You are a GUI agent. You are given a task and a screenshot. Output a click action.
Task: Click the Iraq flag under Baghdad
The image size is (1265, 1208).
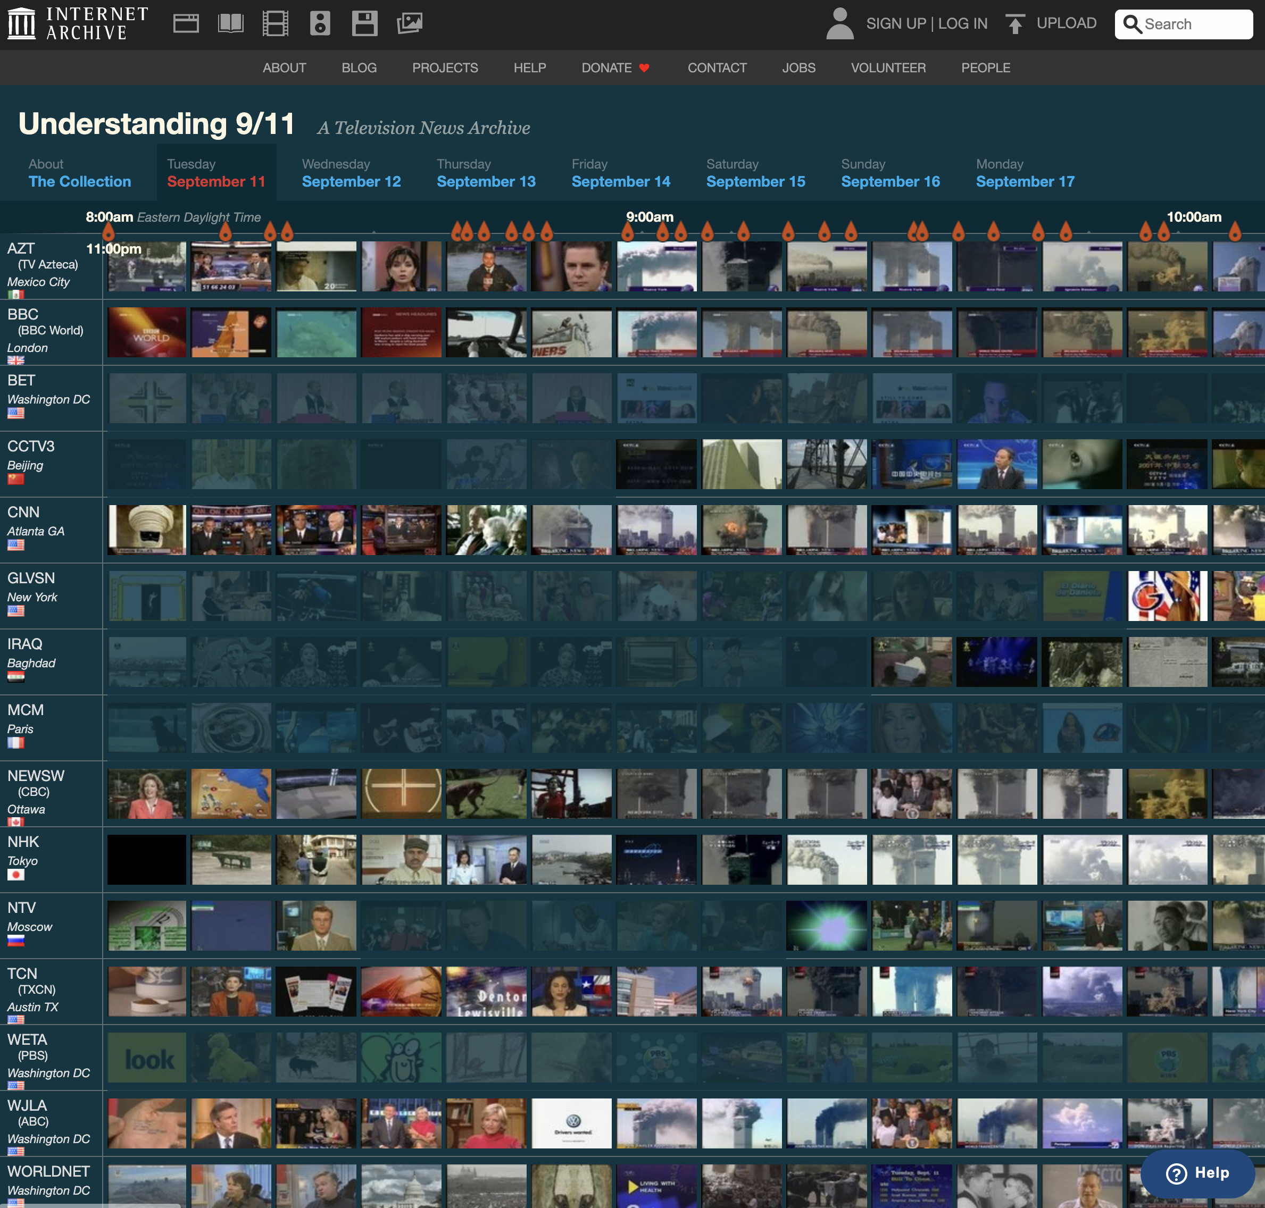coord(15,676)
